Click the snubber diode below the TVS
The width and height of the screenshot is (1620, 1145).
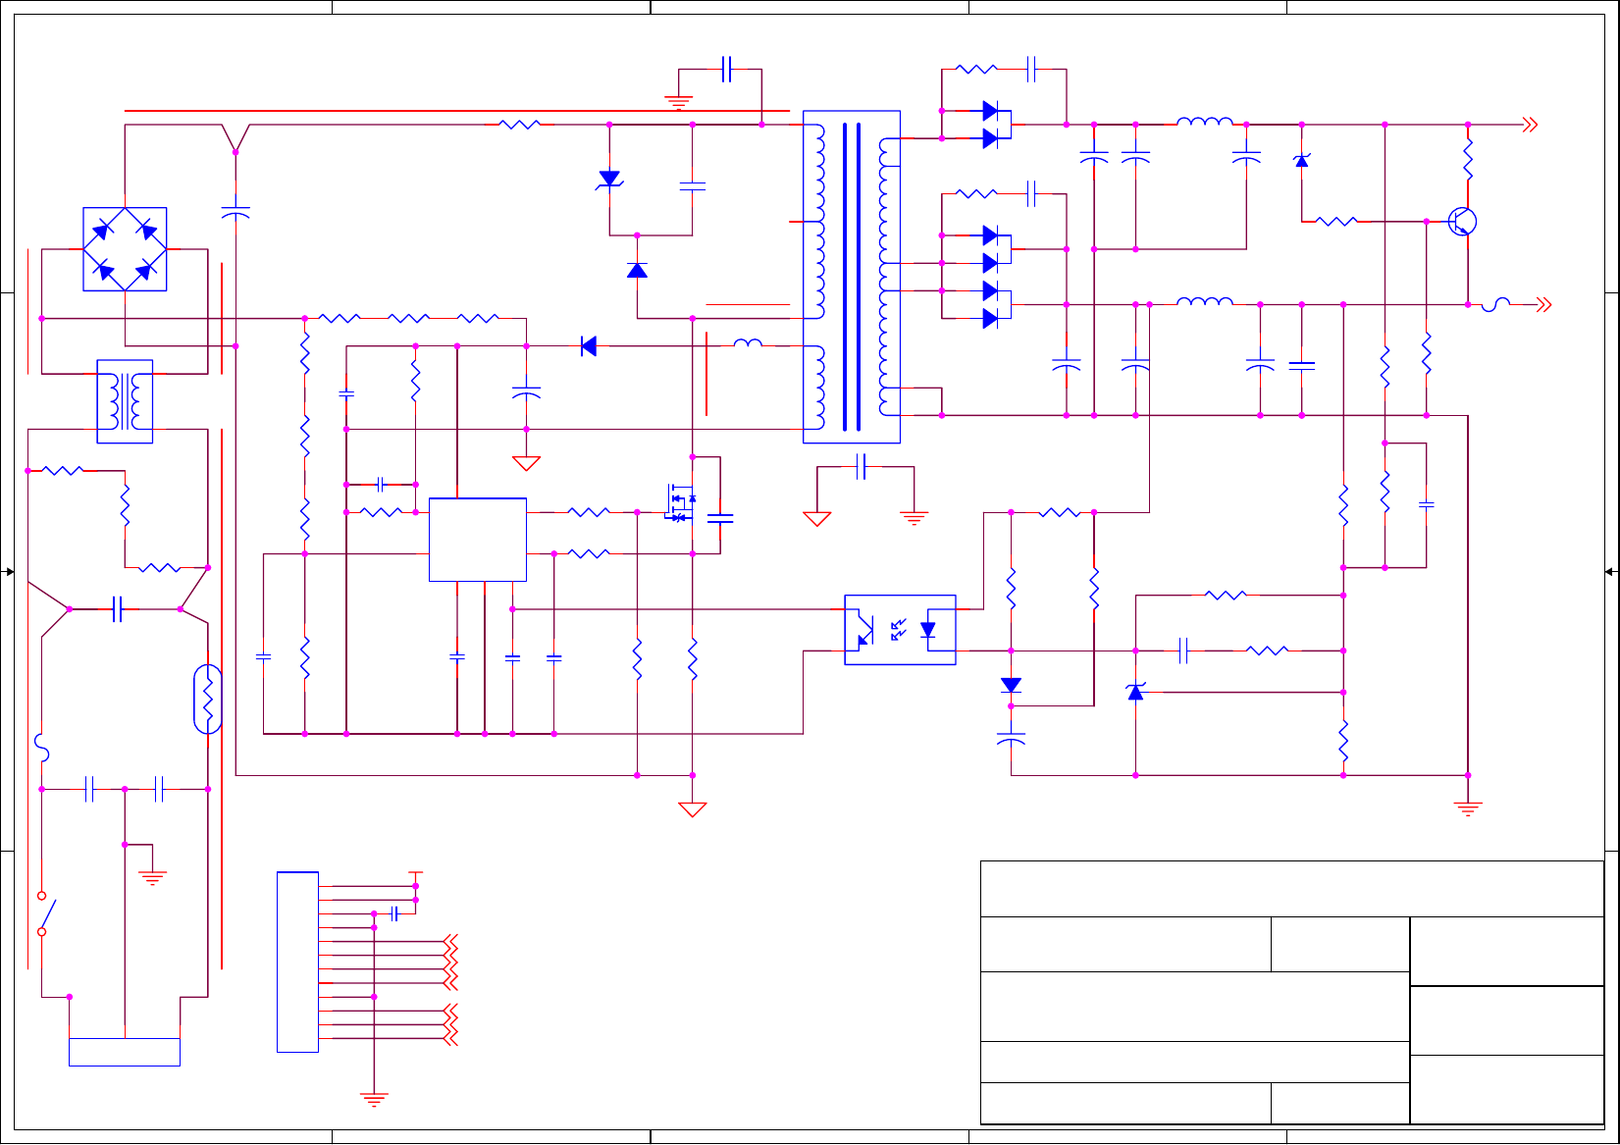(x=637, y=270)
